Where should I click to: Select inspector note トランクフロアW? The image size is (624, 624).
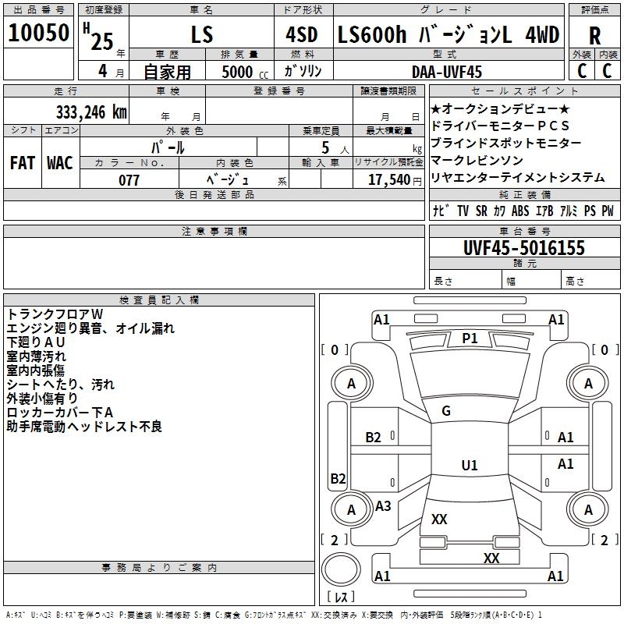click(x=55, y=314)
